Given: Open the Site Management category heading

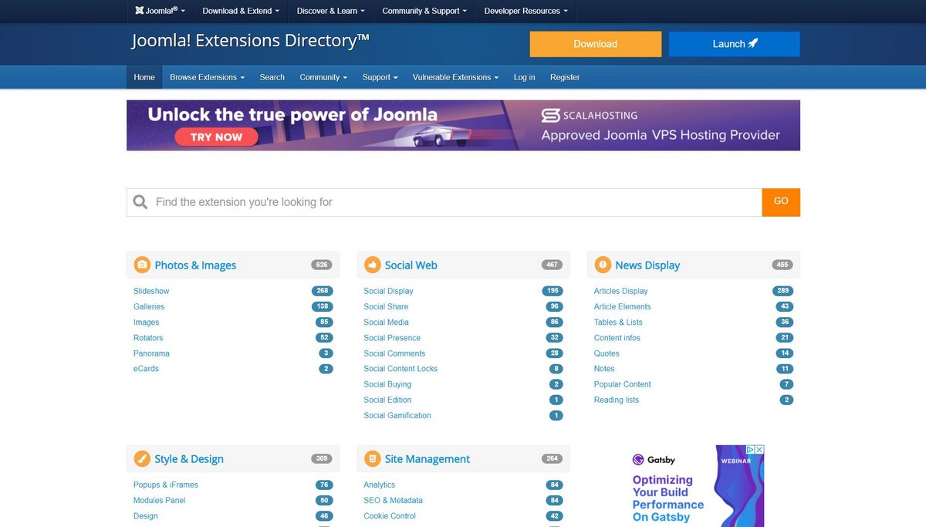Looking at the screenshot, I should tap(427, 458).
